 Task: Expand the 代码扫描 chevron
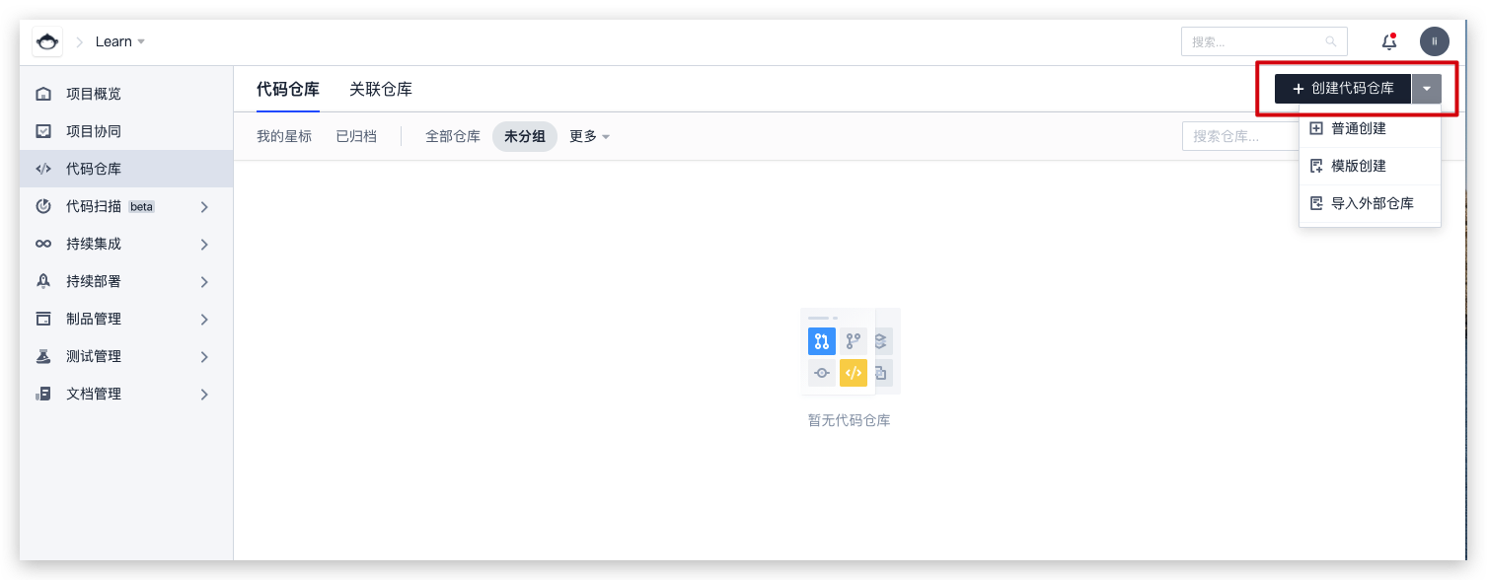pos(204,206)
